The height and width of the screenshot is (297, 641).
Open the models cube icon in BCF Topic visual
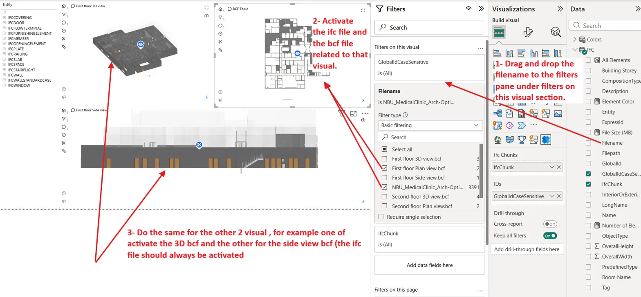coord(220,9)
